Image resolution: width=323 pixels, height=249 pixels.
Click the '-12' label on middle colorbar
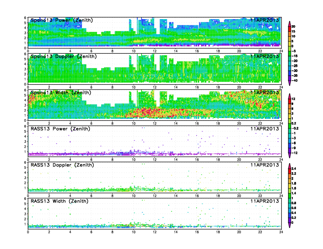click(x=294, y=153)
